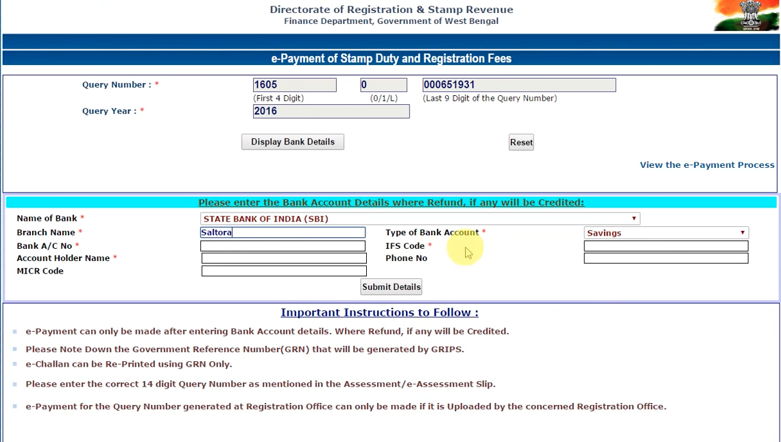Click the first 4 digit query field
The width and height of the screenshot is (781, 442).
coord(294,84)
